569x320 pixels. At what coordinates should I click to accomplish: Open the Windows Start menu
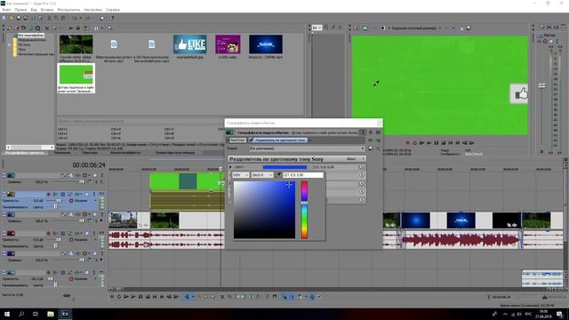[7, 314]
